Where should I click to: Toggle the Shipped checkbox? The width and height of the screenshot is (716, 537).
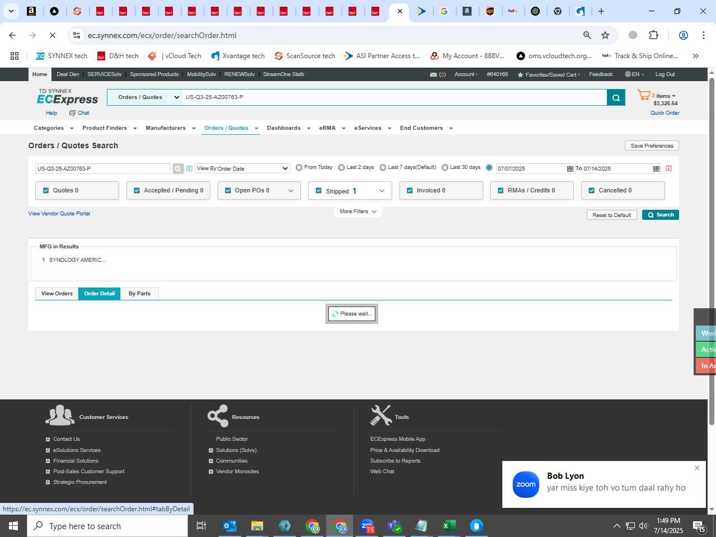coord(318,191)
